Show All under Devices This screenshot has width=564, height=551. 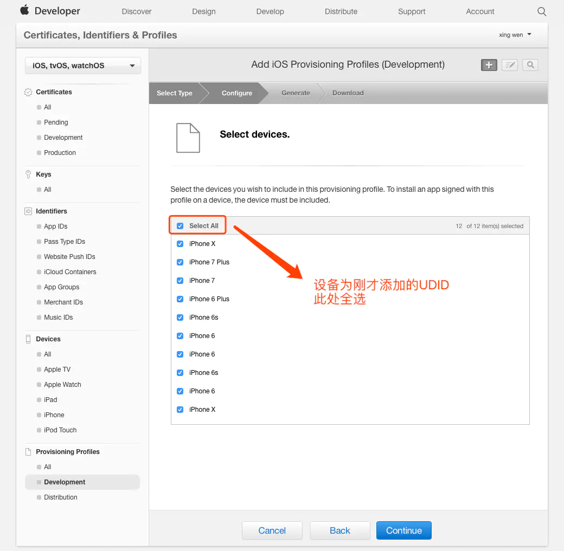48,354
